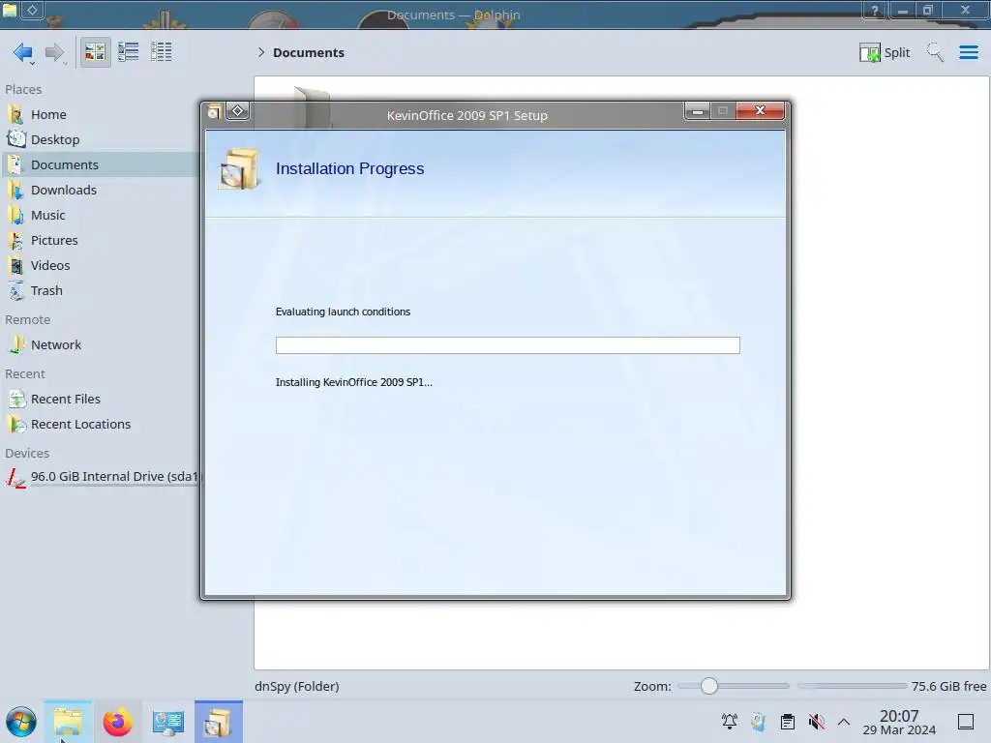Viewport: 991px width, 743px height.
Task: Open Videos in Places sidebar
Action: (x=101, y=266)
